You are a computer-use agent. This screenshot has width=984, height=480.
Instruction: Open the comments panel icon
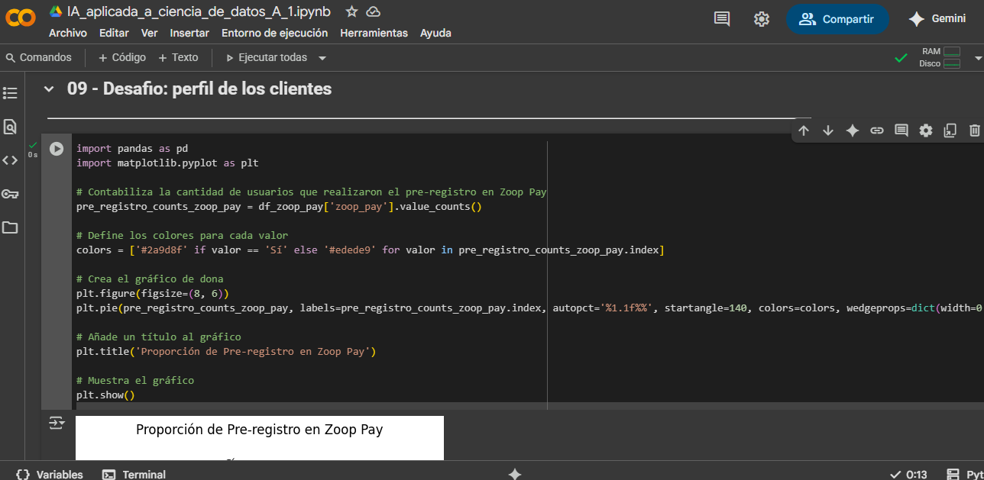[x=722, y=19]
